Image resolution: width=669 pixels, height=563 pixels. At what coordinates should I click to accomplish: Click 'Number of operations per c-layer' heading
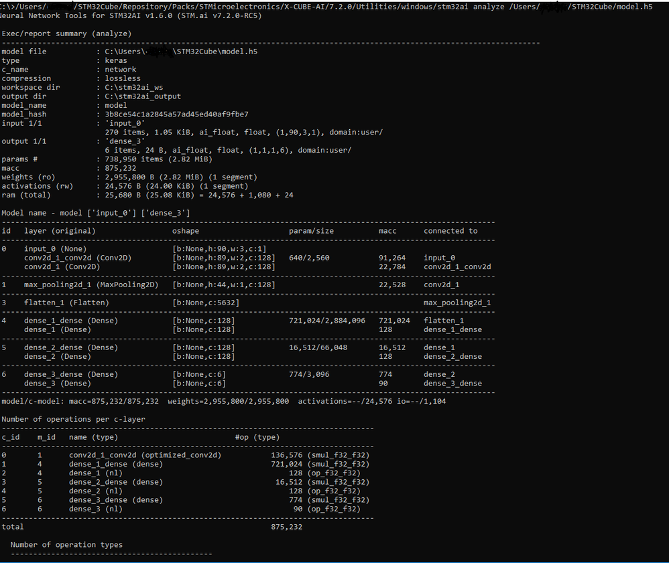[x=73, y=419]
